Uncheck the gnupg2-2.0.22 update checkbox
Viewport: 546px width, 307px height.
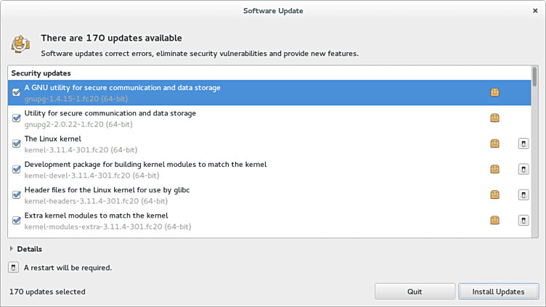[x=17, y=118]
